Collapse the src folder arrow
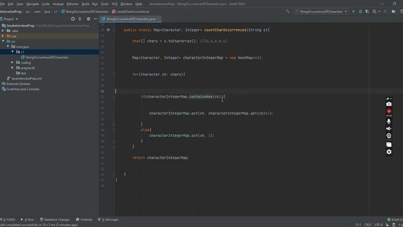Viewport: 403px width, 227px height. pos(3,41)
